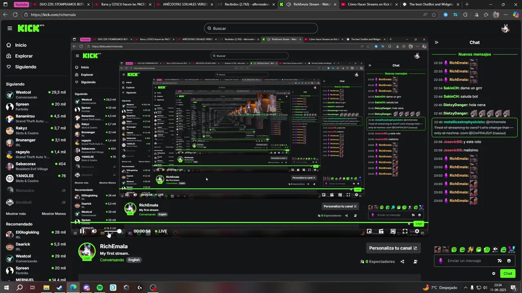Pick the heart-eyes green emote
This screenshot has height=293, width=522.
pos(454,249)
